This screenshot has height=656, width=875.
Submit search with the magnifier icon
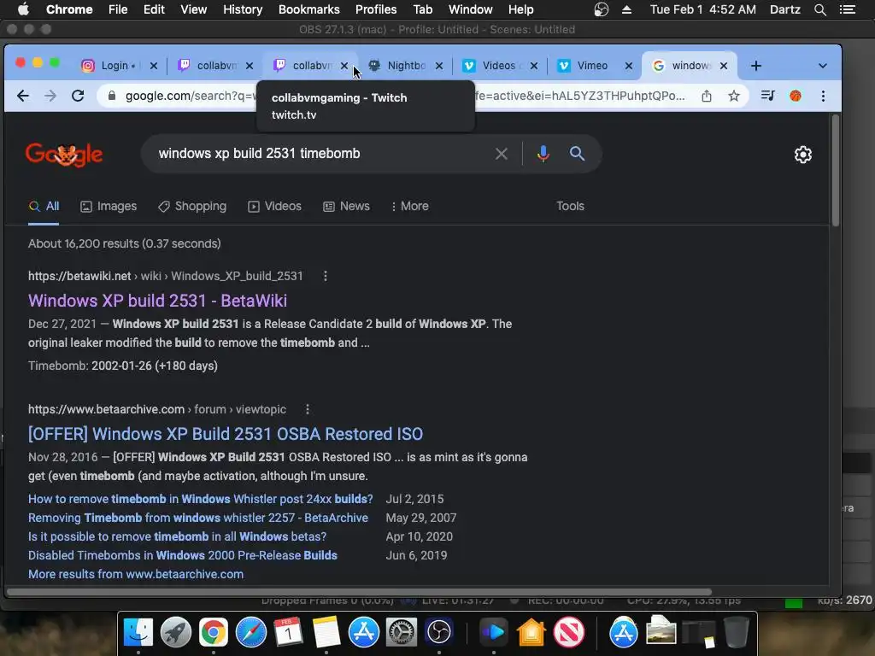coord(577,154)
